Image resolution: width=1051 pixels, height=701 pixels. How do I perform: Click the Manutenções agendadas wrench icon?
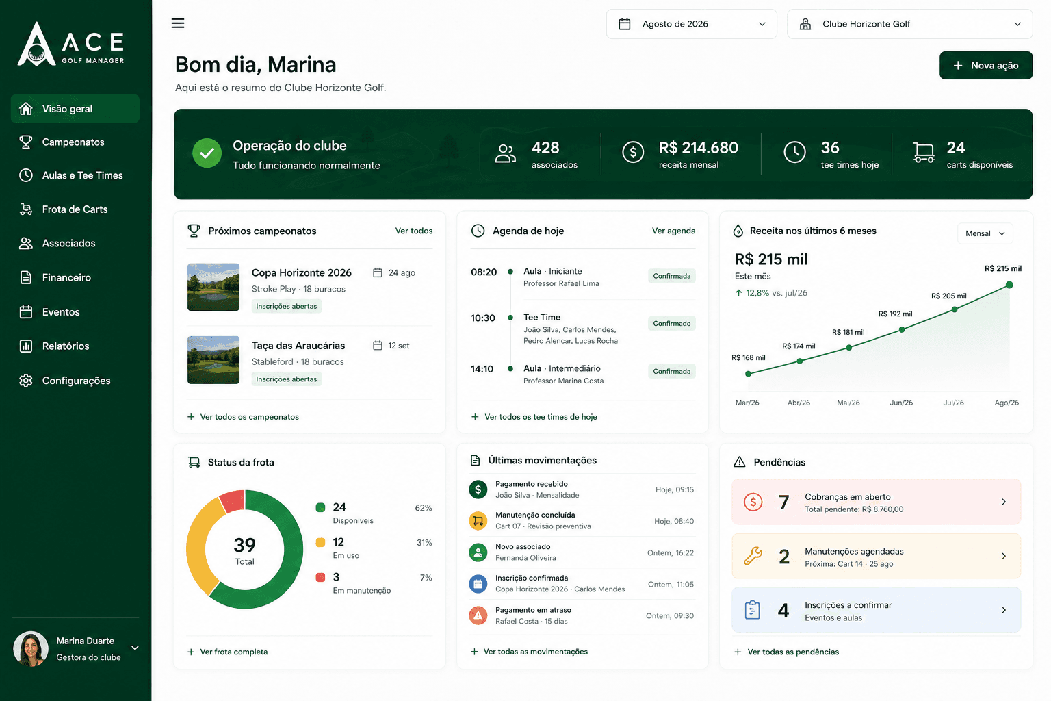753,556
